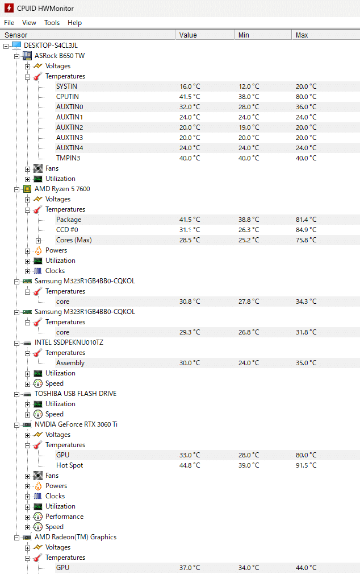Collapse Temperatures under ASRock B650 TW
Screen dimensions: 360x574
27,77
